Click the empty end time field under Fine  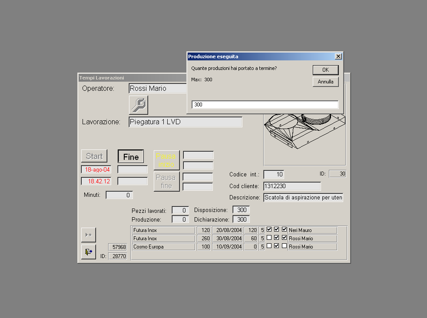coord(132,181)
